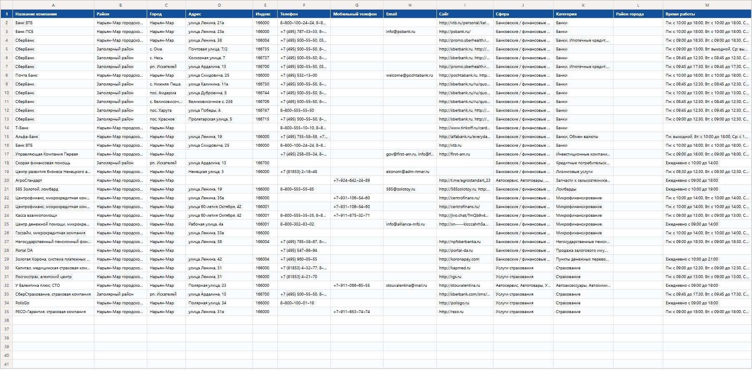Select the 'Portal DA' company cell

(x=53, y=251)
